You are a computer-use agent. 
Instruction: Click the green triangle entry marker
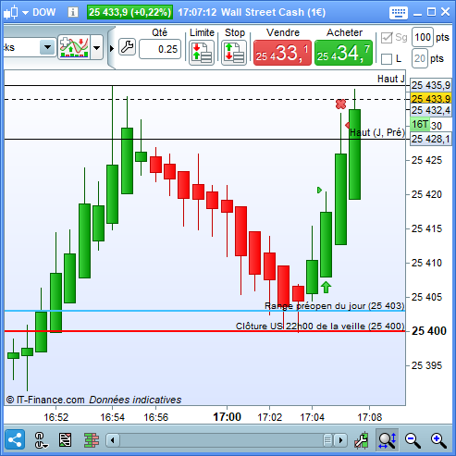click(x=319, y=190)
